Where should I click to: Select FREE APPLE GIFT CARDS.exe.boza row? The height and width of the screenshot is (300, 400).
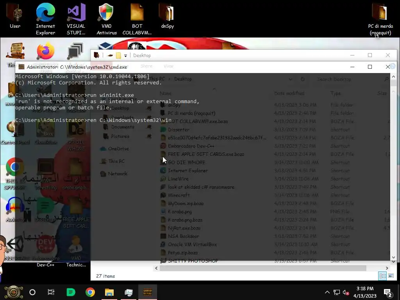click(274, 154)
